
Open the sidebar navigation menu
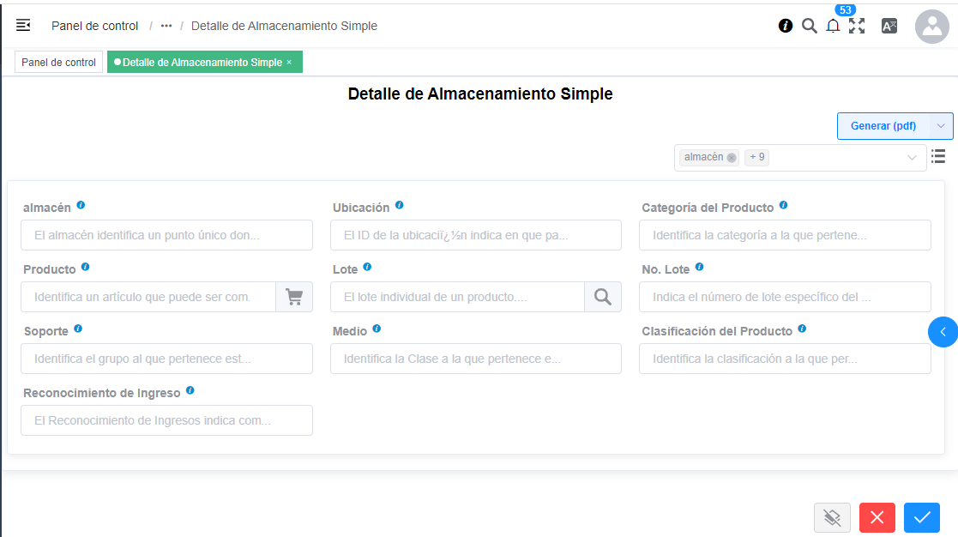click(23, 26)
